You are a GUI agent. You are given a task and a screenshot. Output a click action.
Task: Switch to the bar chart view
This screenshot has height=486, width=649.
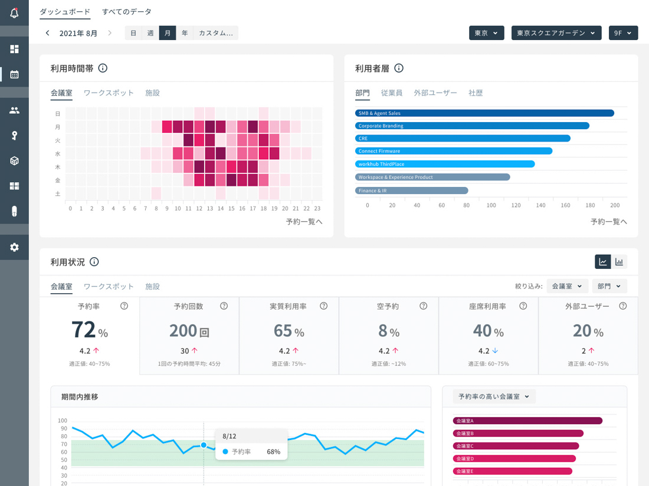619,262
